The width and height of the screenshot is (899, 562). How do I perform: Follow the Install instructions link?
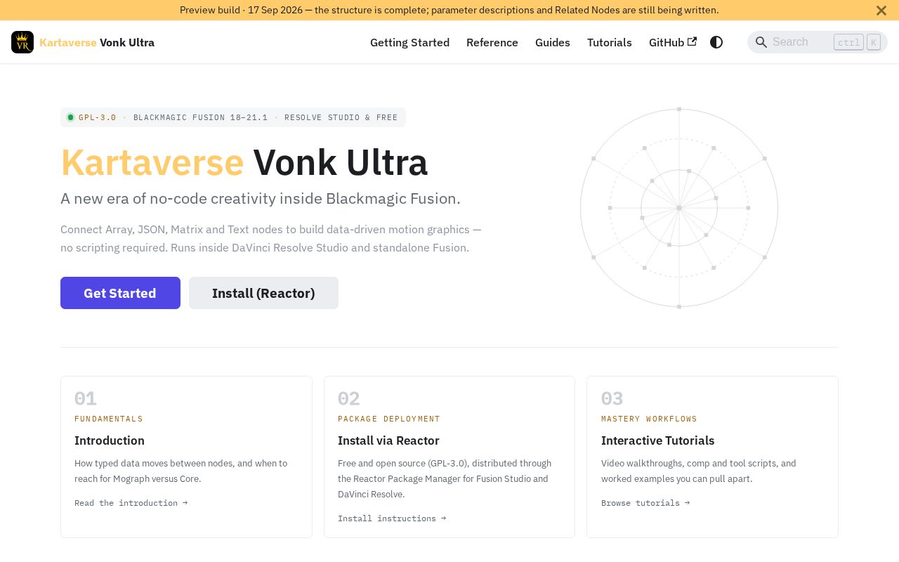click(392, 518)
